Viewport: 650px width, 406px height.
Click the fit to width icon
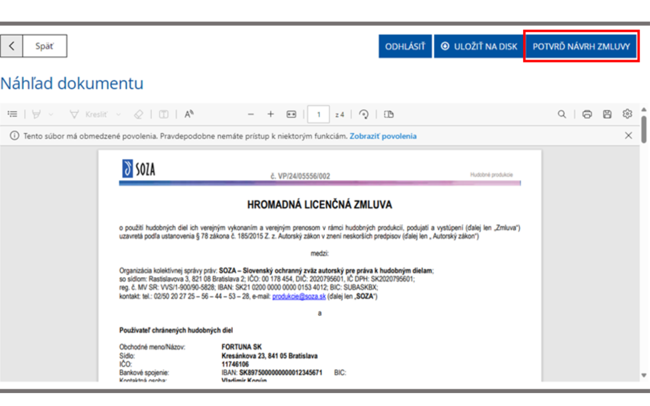[291, 114]
